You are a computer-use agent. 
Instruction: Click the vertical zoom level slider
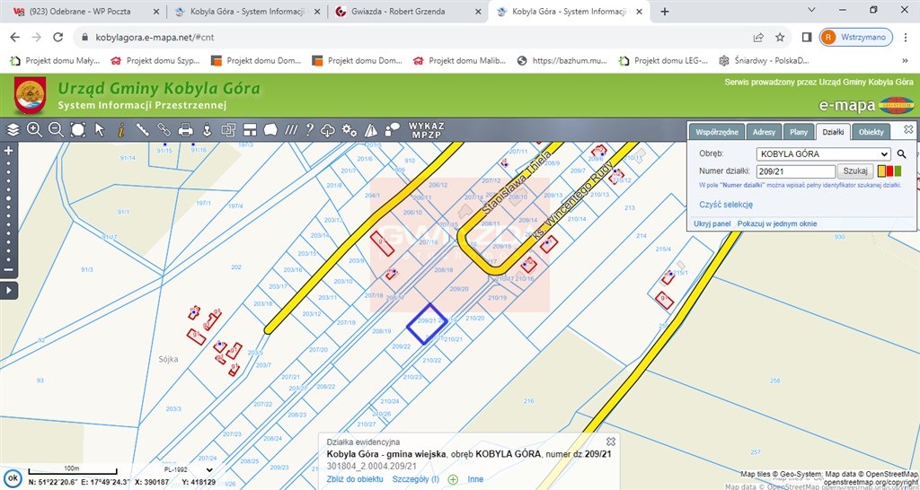tap(9, 210)
